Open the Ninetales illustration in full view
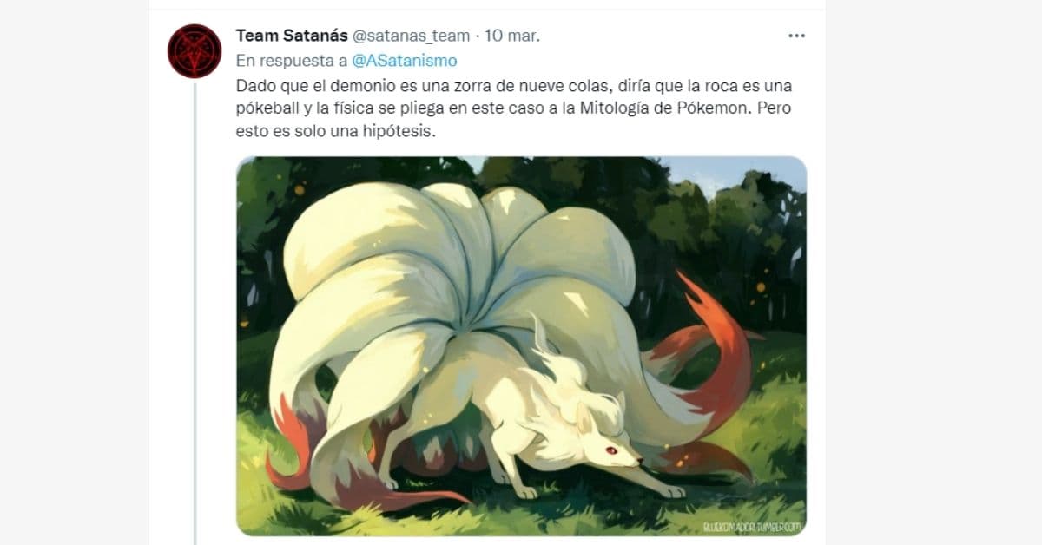 [521, 345]
